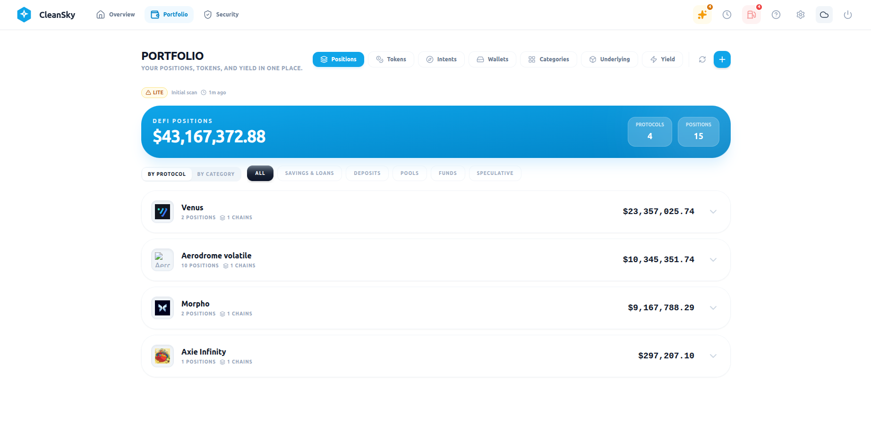Filter by Speculative
The width and height of the screenshot is (871, 422).
coord(495,174)
